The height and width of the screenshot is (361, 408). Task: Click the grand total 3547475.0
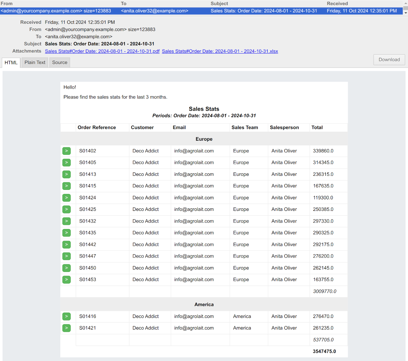pyautogui.click(x=324, y=352)
